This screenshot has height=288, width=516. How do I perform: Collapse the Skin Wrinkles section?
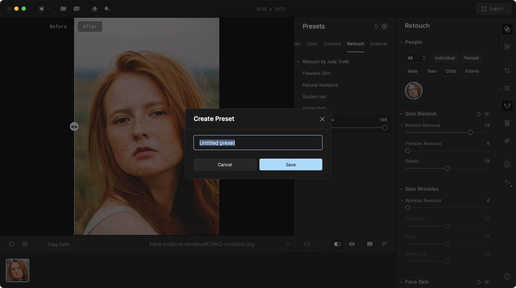pyautogui.click(x=401, y=189)
